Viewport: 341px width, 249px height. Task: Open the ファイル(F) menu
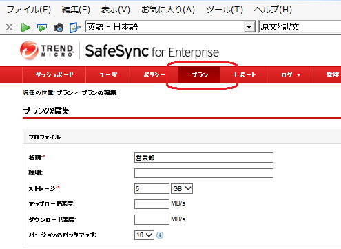(x=29, y=10)
